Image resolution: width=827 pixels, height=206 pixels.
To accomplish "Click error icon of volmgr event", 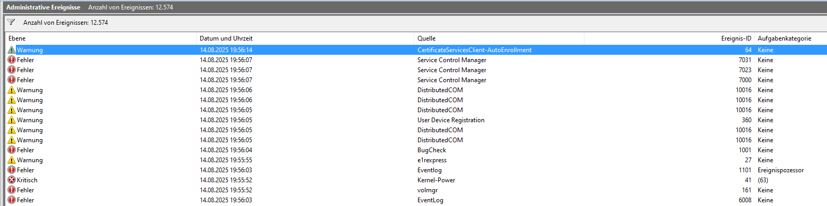I will [x=12, y=190].
